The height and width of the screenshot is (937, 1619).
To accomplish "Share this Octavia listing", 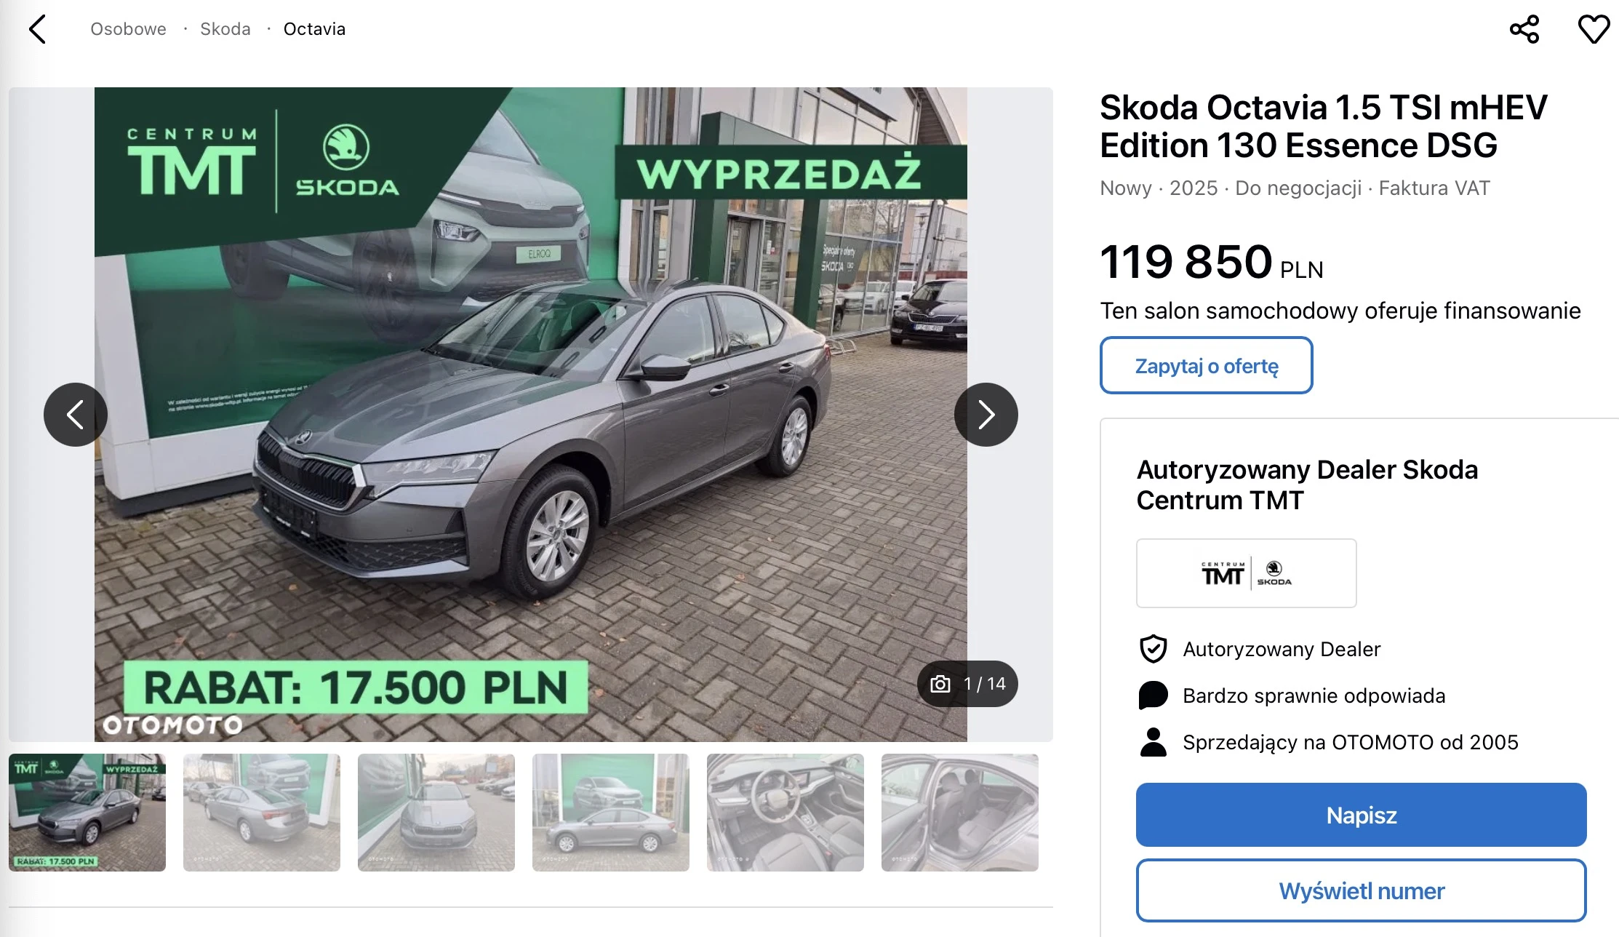I will pyautogui.click(x=1524, y=29).
